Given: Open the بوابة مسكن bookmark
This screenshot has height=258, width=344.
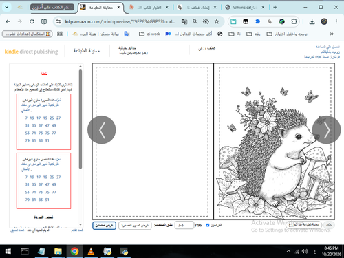Looking at the screenshot, I should 96,34.
